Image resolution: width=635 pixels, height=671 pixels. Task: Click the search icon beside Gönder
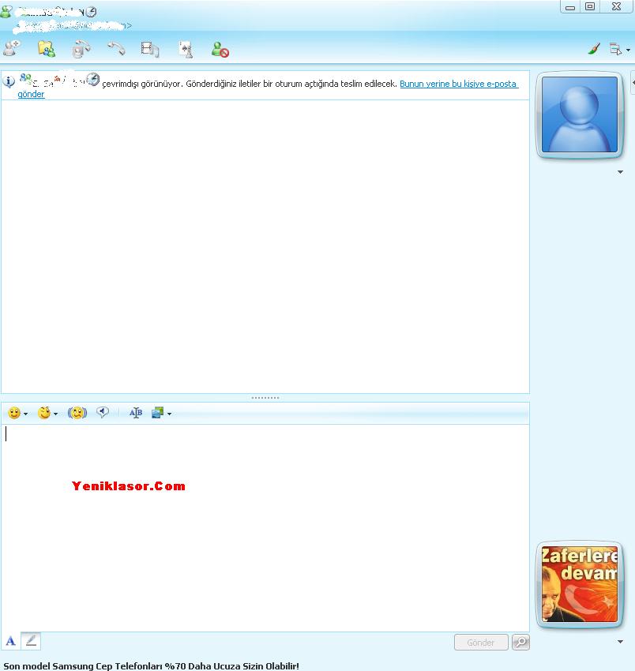[520, 643]
